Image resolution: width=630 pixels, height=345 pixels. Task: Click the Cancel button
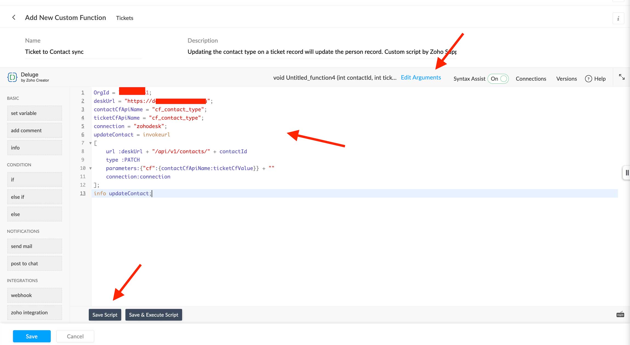click(75, 336)
